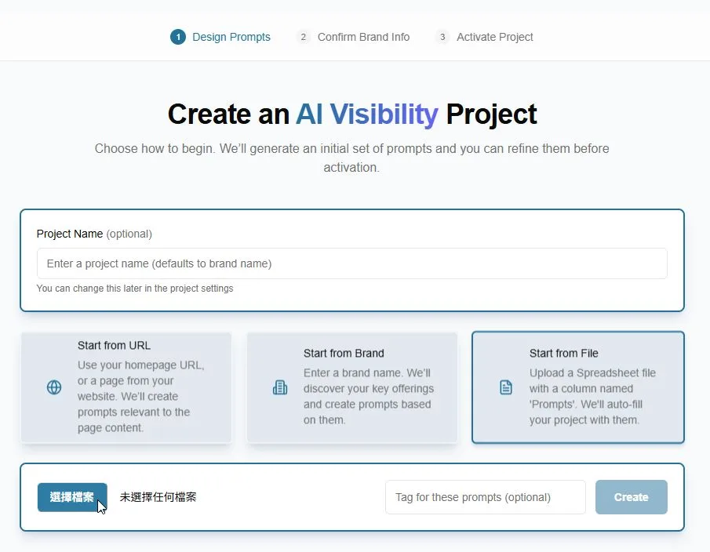Screen dimensions: 710x552
Task: Click the step 2 number badge
Action: point(304,37)
